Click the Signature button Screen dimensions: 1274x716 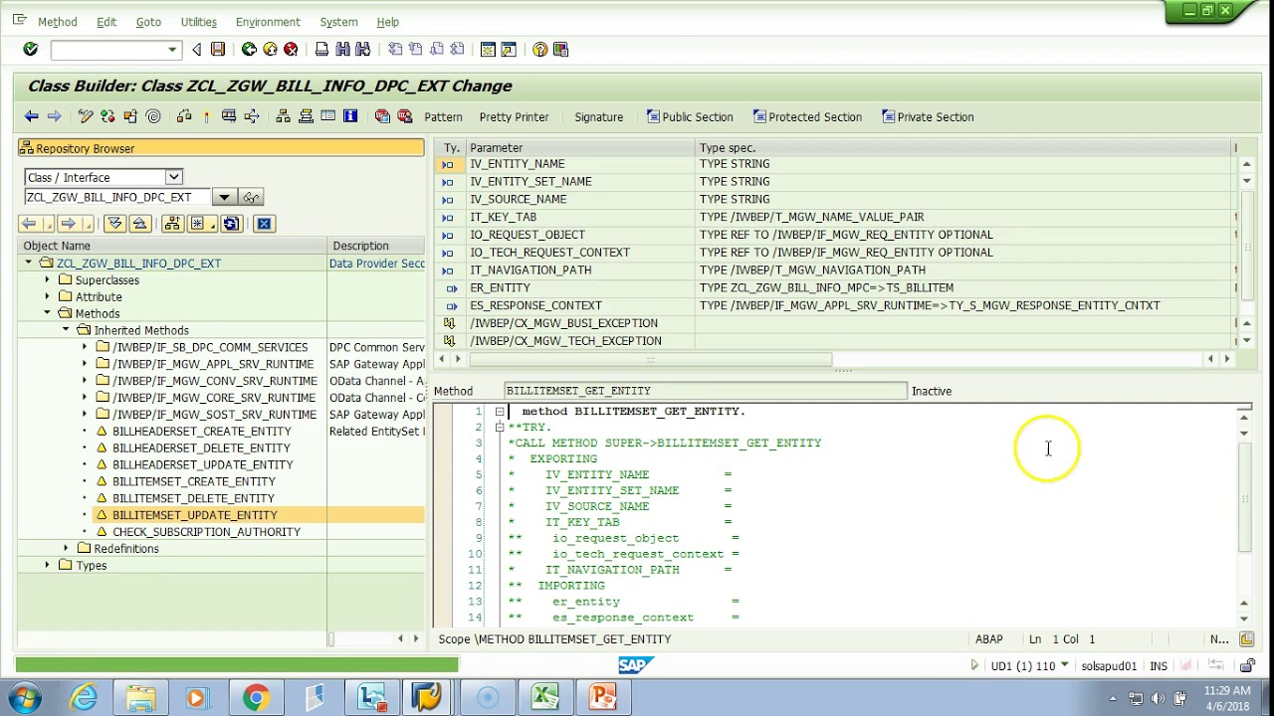tap(598, 117)
